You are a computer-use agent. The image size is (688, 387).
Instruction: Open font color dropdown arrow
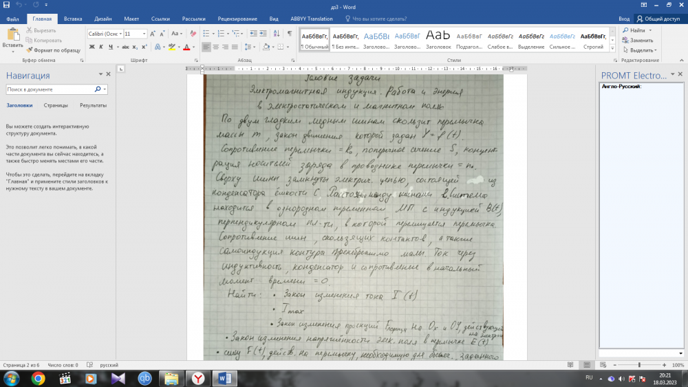point(193,47)
